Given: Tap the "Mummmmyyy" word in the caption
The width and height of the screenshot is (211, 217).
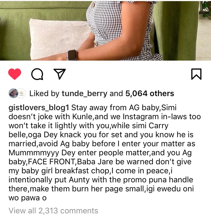Looking at the screenshot, I should pyautogui.click(x=34, y=153).
